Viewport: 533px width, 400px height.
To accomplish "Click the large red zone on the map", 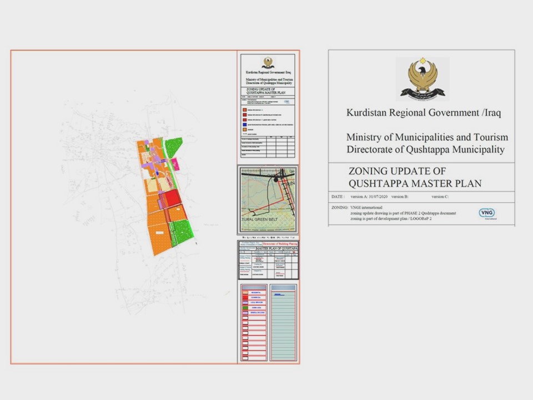I will click(x=171, y=198).
